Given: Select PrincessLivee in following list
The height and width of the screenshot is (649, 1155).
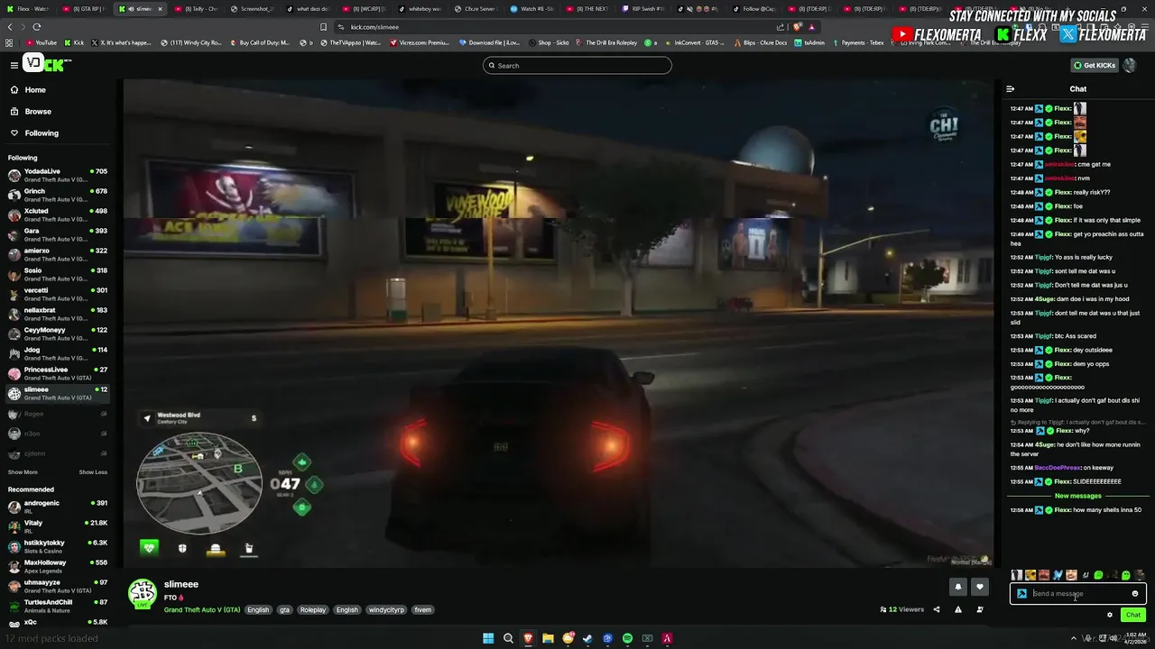Looking at the screenshot, I should 58,372.
